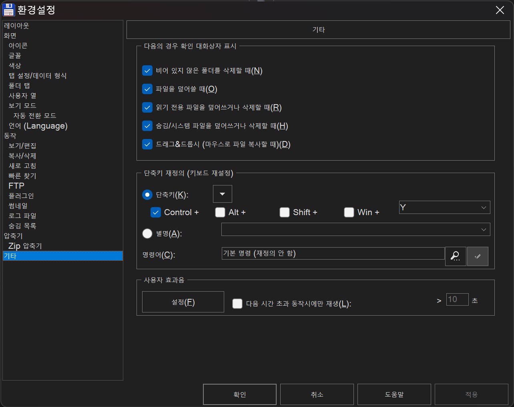Image resolution: width=514 pixels, height=407 pixels.
Task: Click the floppy disk app icon
Action: click(x=8, y=10)
